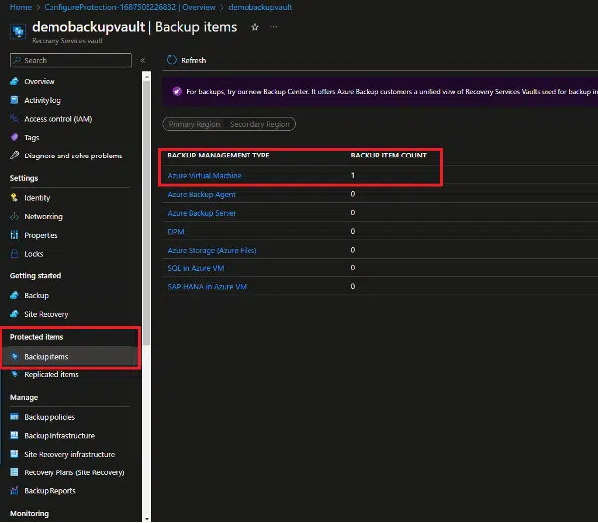Image resolution: width=598 pixels, height=523 pixels.
Task: Click the count 1 for Azure Virtual Machine
Action: pyautogui.click(x=353, y=176)
